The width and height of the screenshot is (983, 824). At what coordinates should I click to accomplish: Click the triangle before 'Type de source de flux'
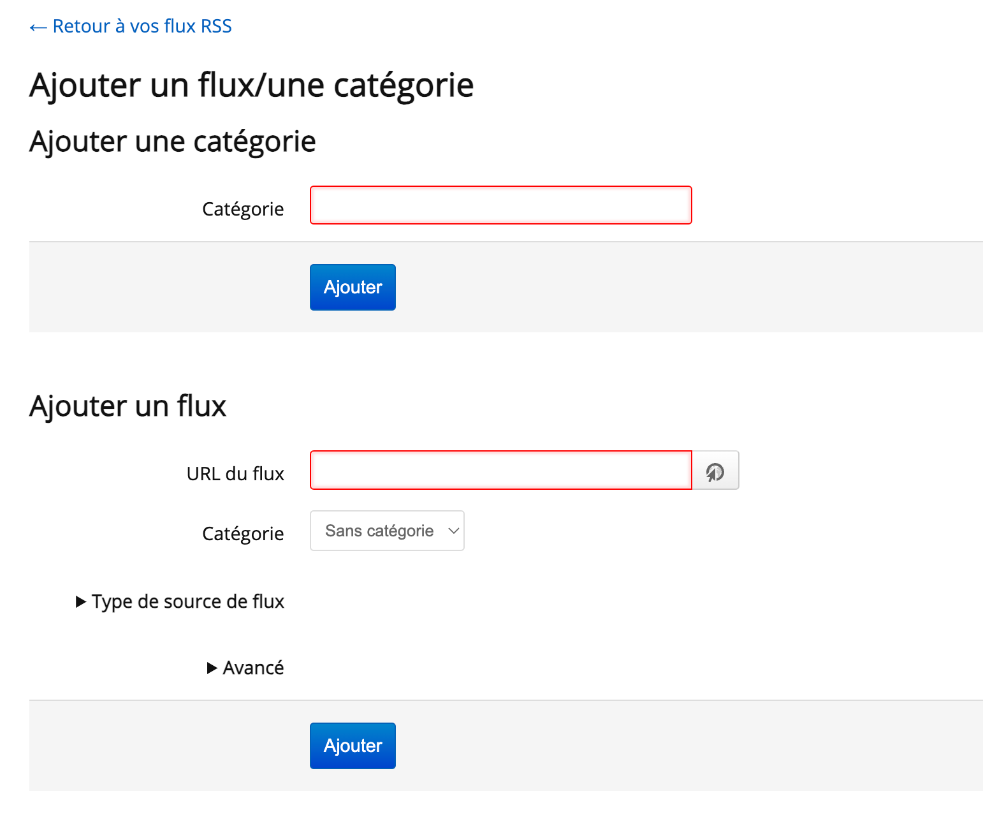[81, 601]
